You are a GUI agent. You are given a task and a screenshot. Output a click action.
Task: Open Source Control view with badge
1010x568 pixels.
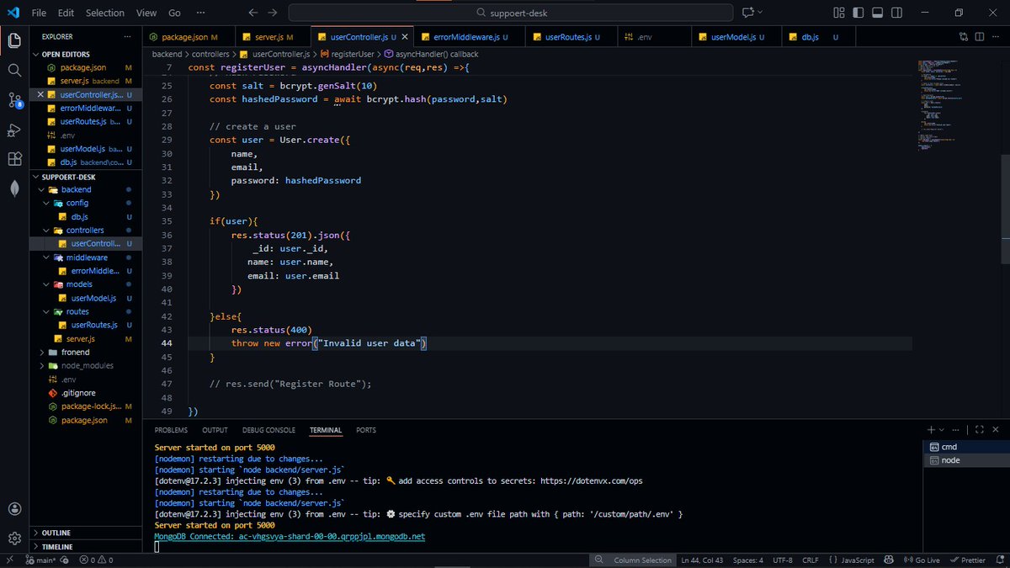tap(14, 100)
